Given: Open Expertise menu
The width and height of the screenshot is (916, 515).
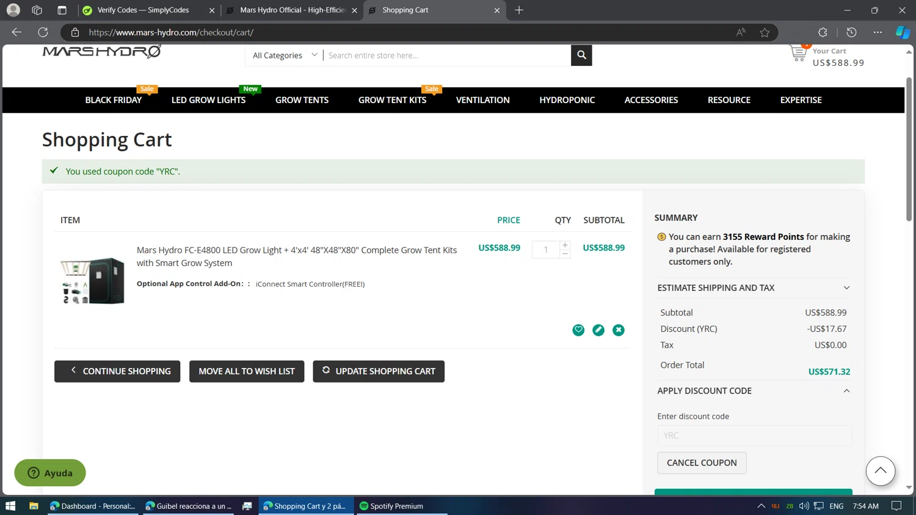Looking at the screenshot, I should click(801, 100).
